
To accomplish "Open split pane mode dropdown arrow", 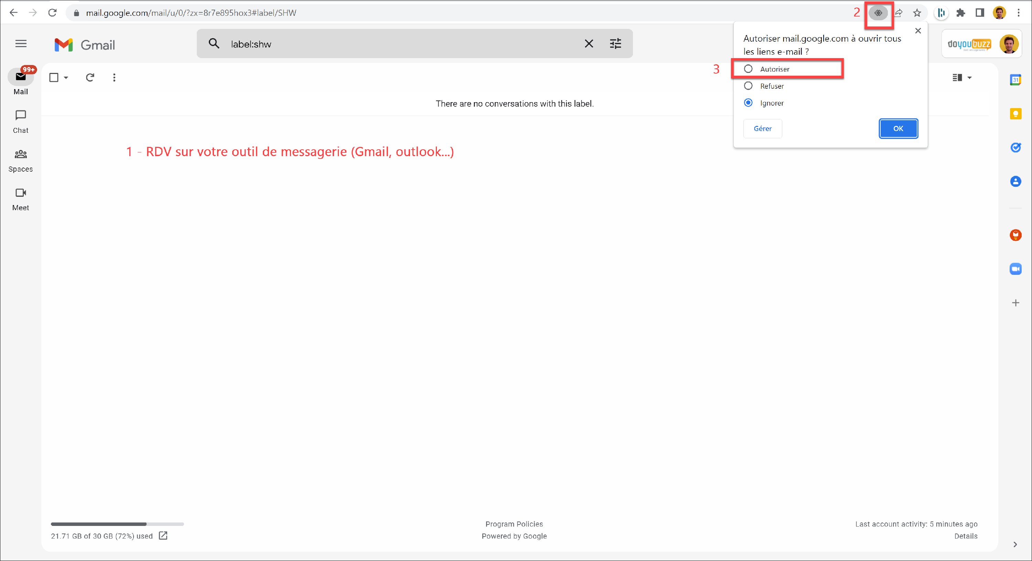I will click(969, 78).
